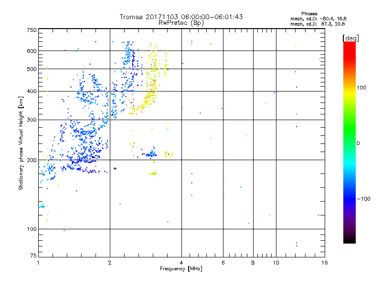Click the y-axis tick label '750'
Image resolution: width=382 pixels, height=286 pixels.
point(32,30)
